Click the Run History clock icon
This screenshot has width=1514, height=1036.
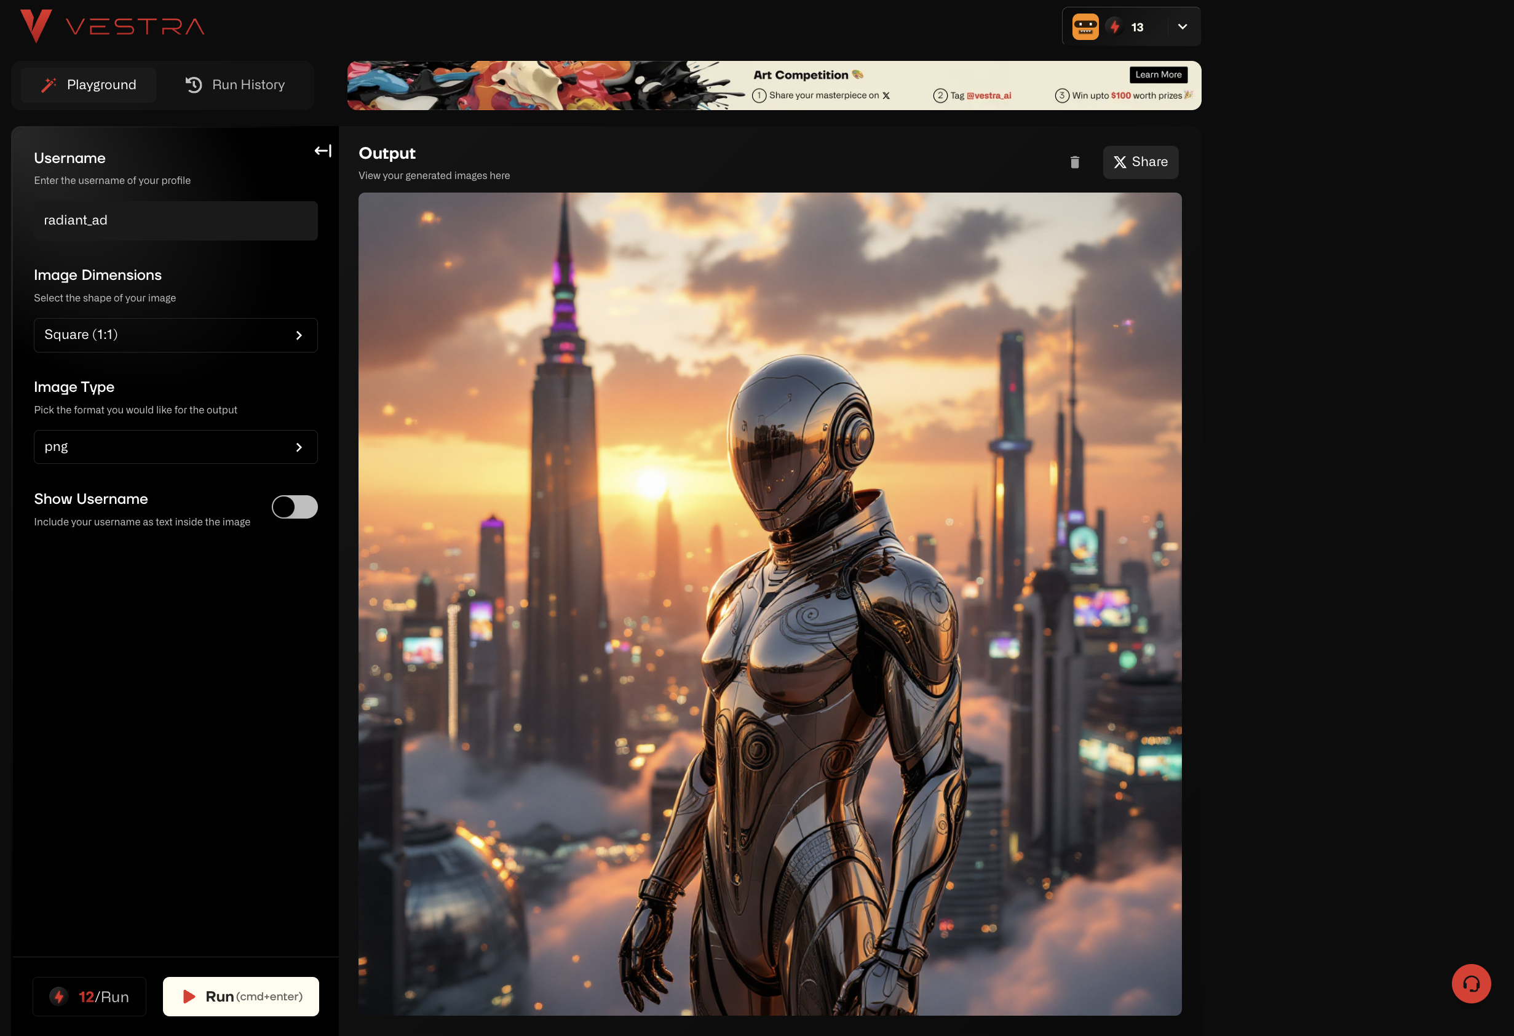point(194,85)
